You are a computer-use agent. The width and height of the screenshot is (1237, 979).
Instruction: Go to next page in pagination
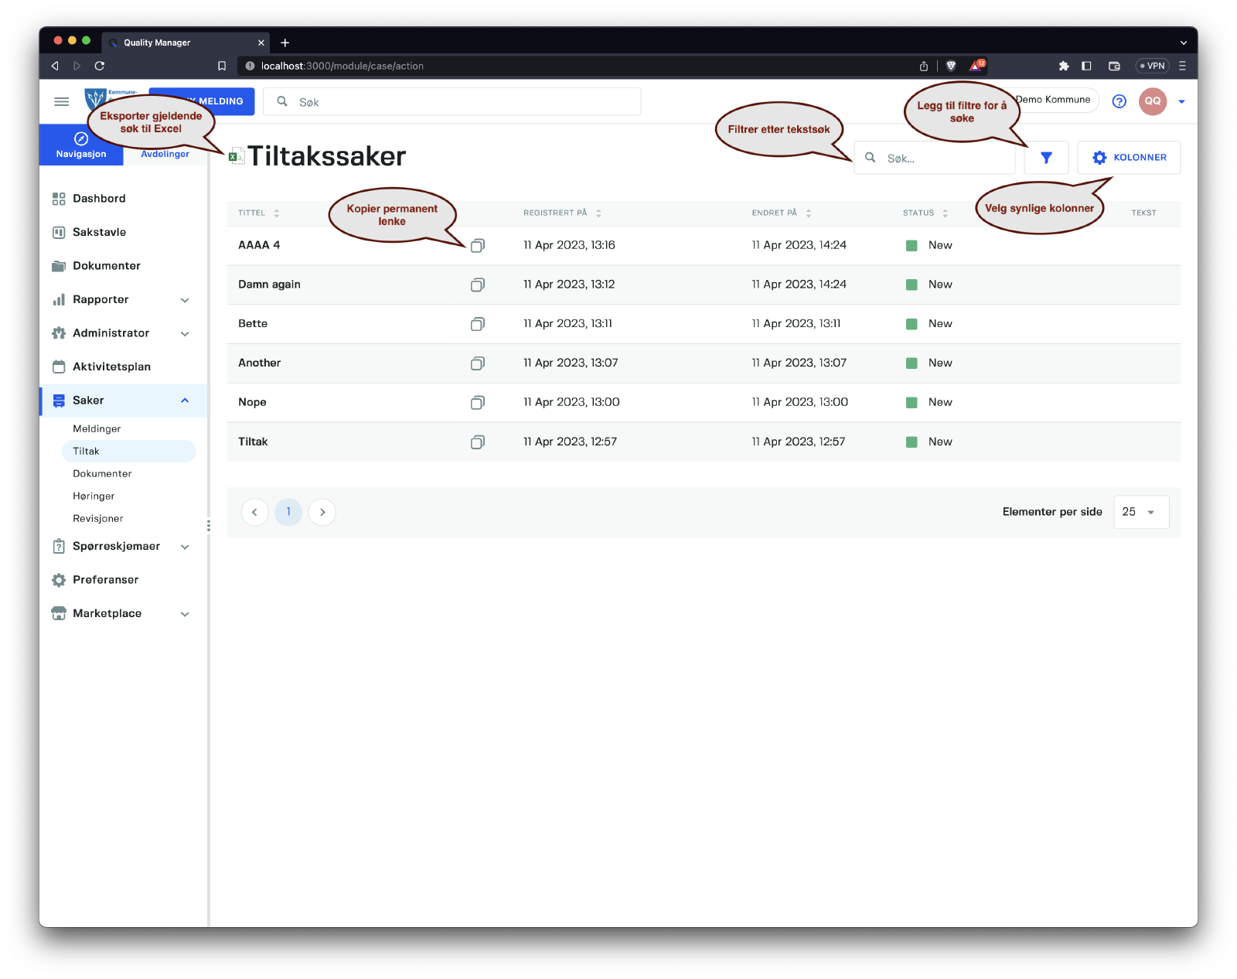click(x=322, y=512)
